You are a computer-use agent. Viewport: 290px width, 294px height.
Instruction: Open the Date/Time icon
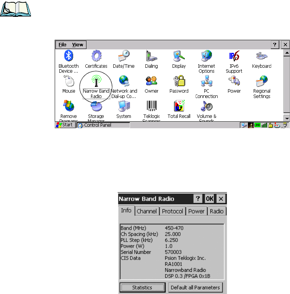(124, 56)
